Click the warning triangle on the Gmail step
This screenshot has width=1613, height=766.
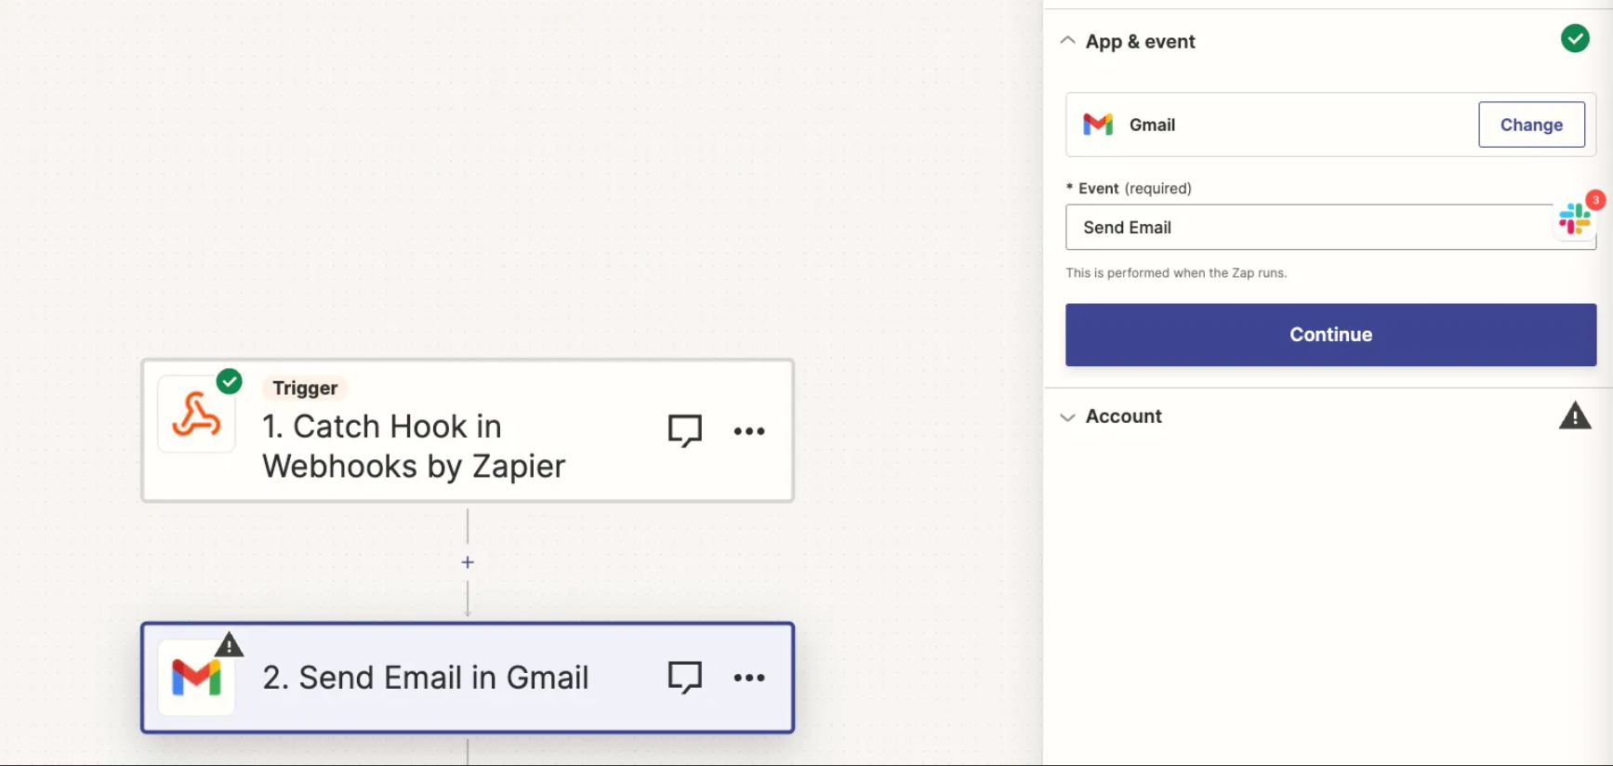tap(229, 645)
